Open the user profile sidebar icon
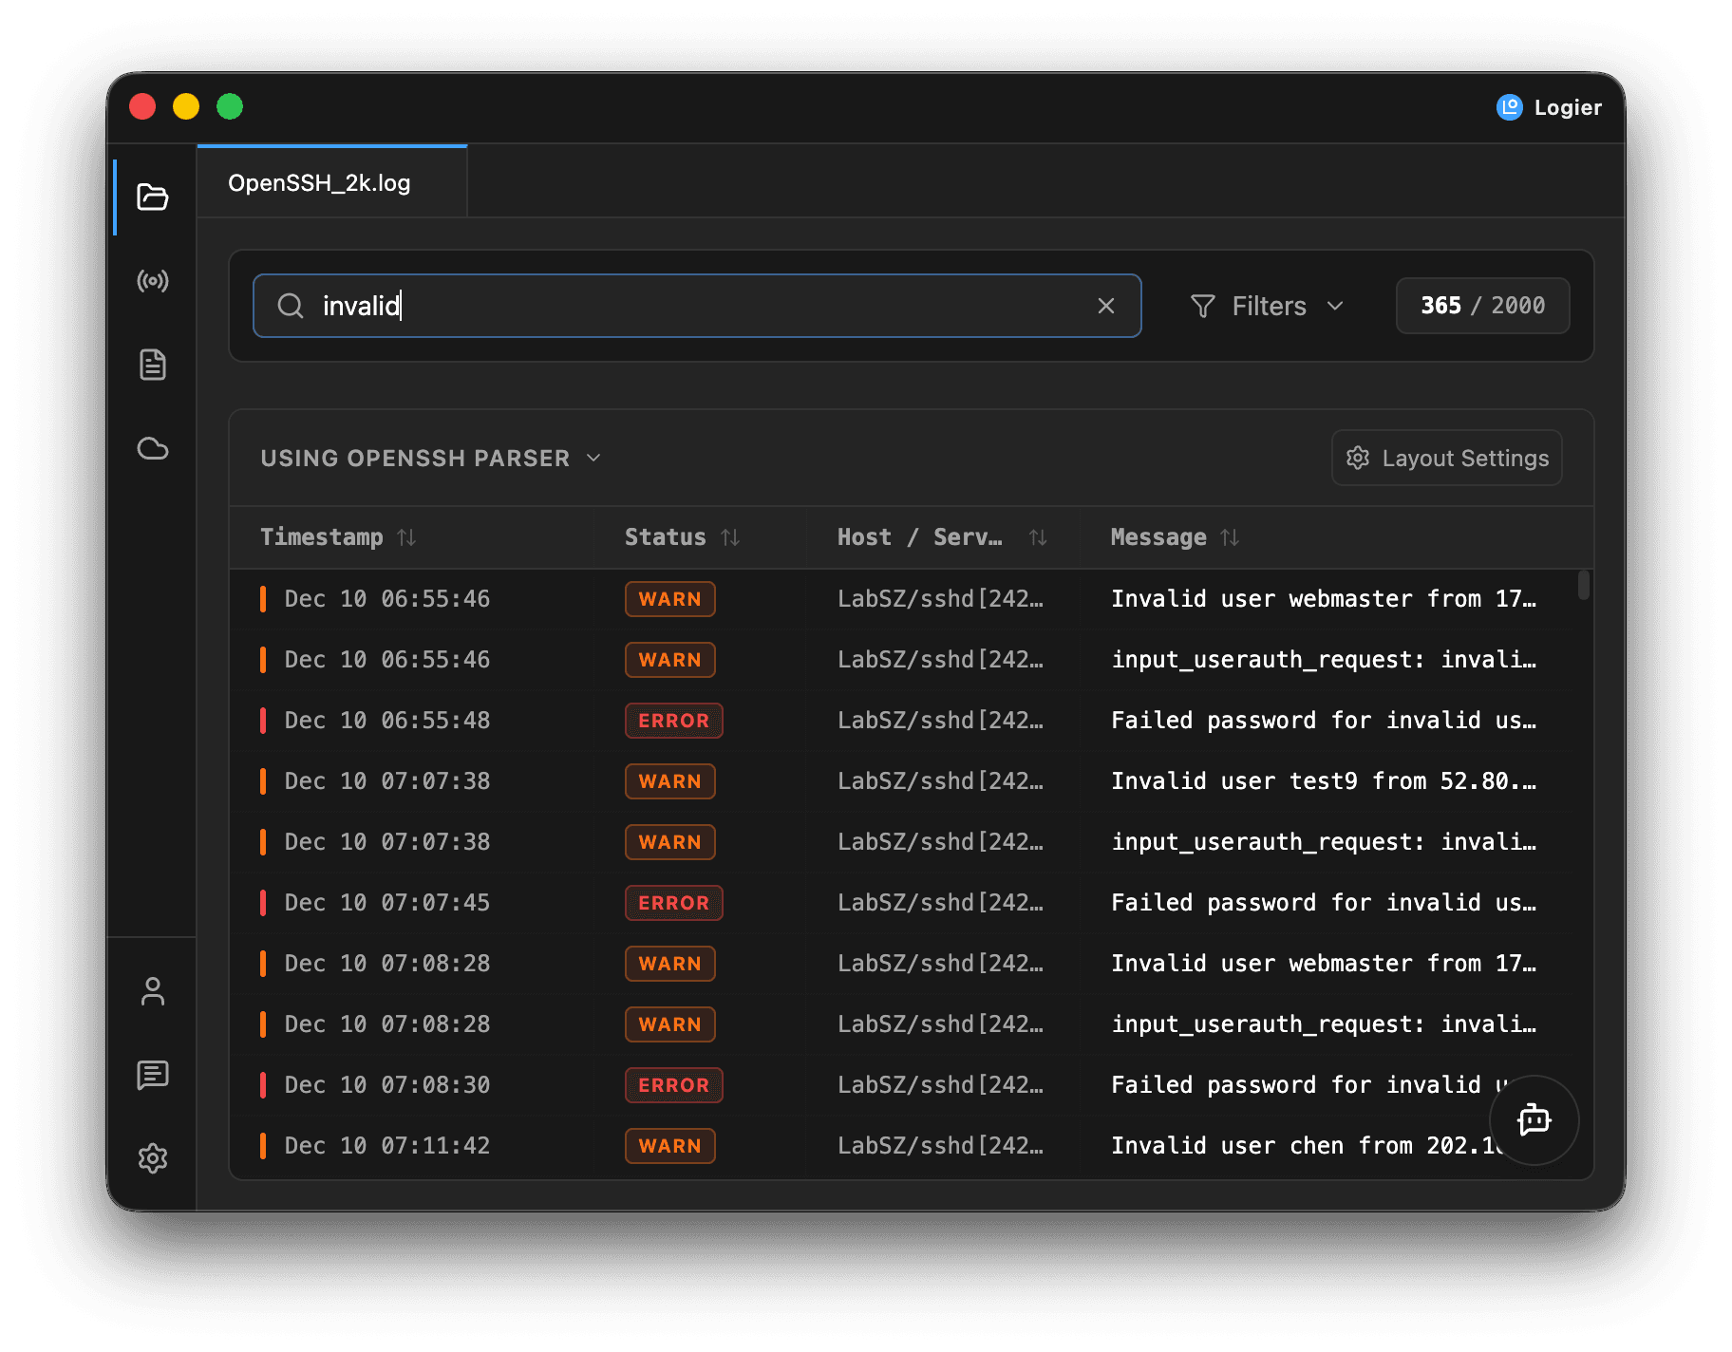1732x1352 pixels. (153, 991)
